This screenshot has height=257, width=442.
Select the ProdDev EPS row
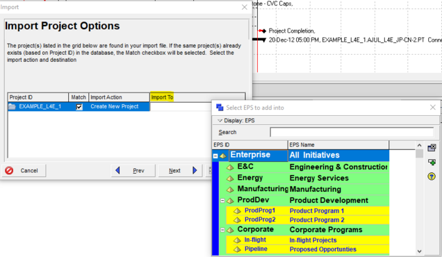click(304, 200)
